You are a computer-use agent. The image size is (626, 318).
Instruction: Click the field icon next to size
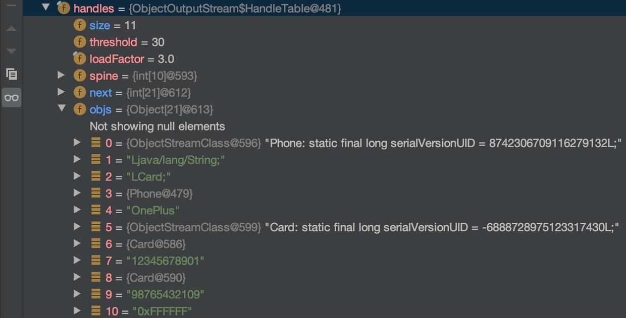[79, 25]
